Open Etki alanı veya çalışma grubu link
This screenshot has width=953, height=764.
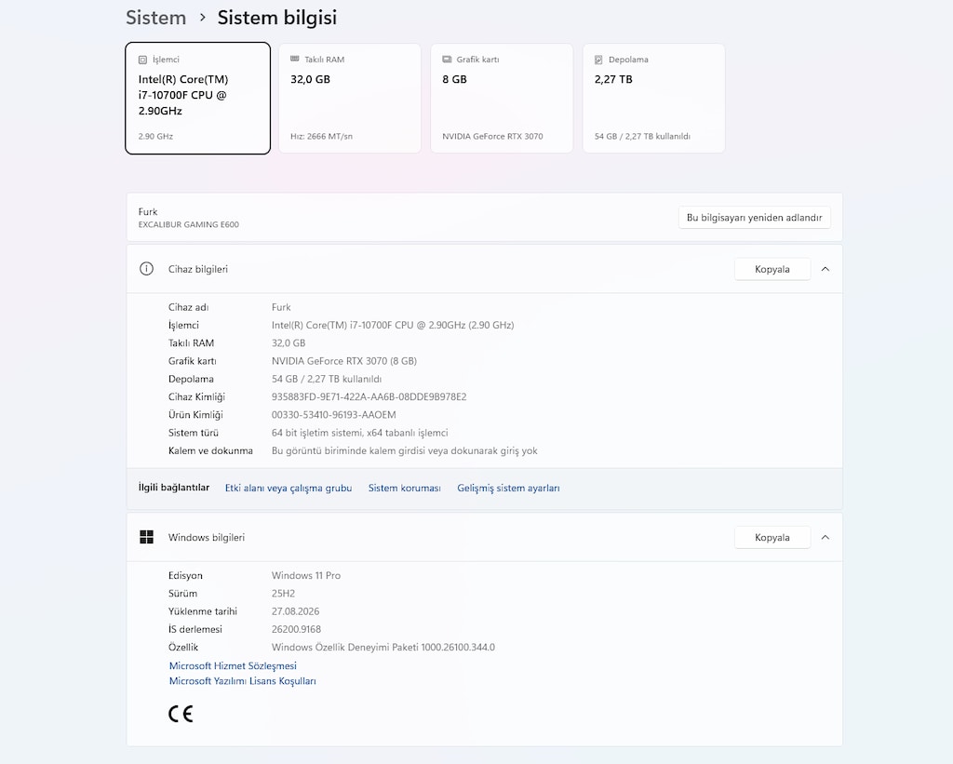(289, 488)
